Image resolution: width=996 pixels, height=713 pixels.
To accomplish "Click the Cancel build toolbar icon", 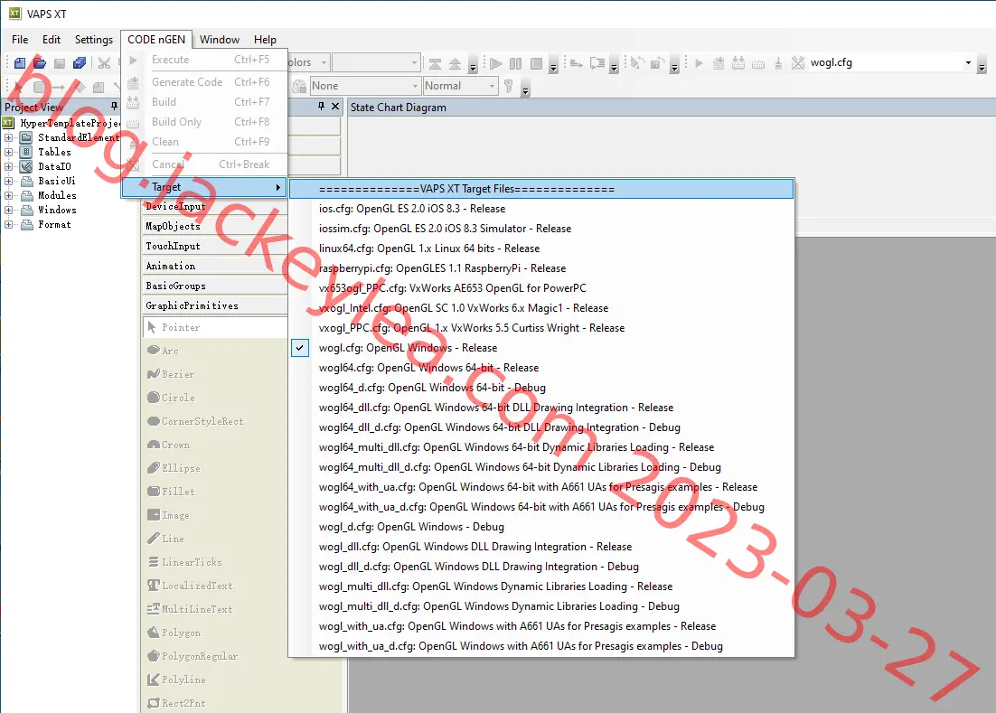I will coord(798,63).
